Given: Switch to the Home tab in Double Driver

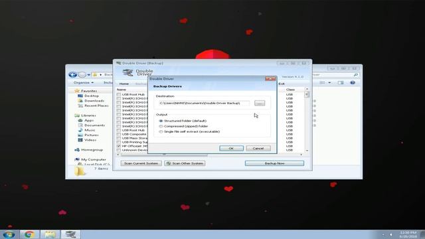Looking at the screenshot, I should (x=124, y=84).
